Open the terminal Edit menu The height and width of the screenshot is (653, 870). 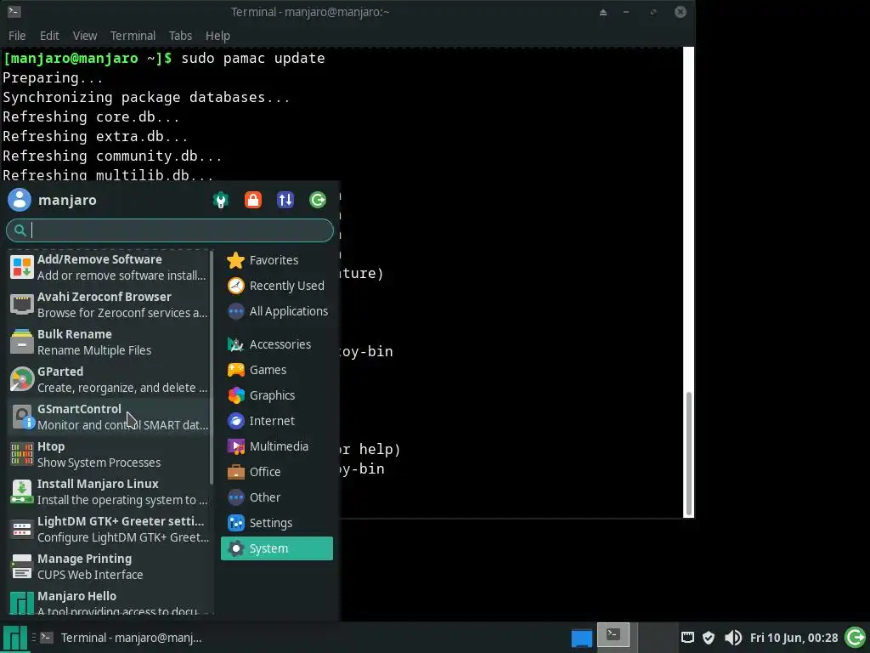click(49, 36)
